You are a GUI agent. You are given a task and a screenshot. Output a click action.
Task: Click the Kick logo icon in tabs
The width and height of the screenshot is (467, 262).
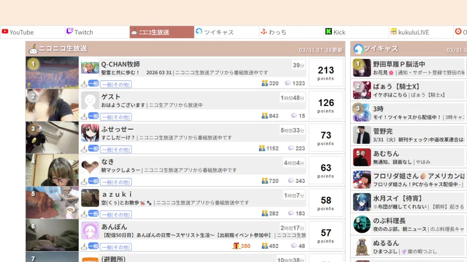[329, 32]
